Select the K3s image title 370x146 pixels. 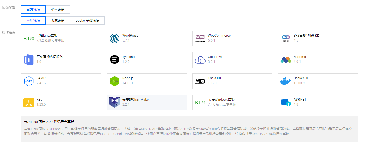tap(39, 100)
